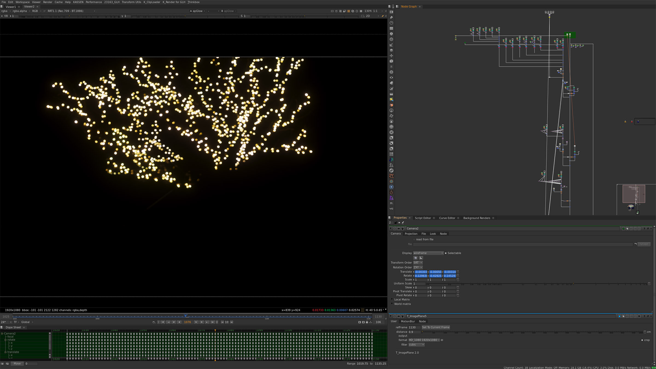This screenshot has width=656, height=369.
Task: Click the distance slider track
Action: tap(519, 332)
